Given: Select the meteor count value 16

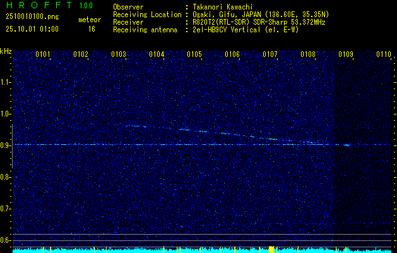Looking at the screenshot, I should coord(92,29).
